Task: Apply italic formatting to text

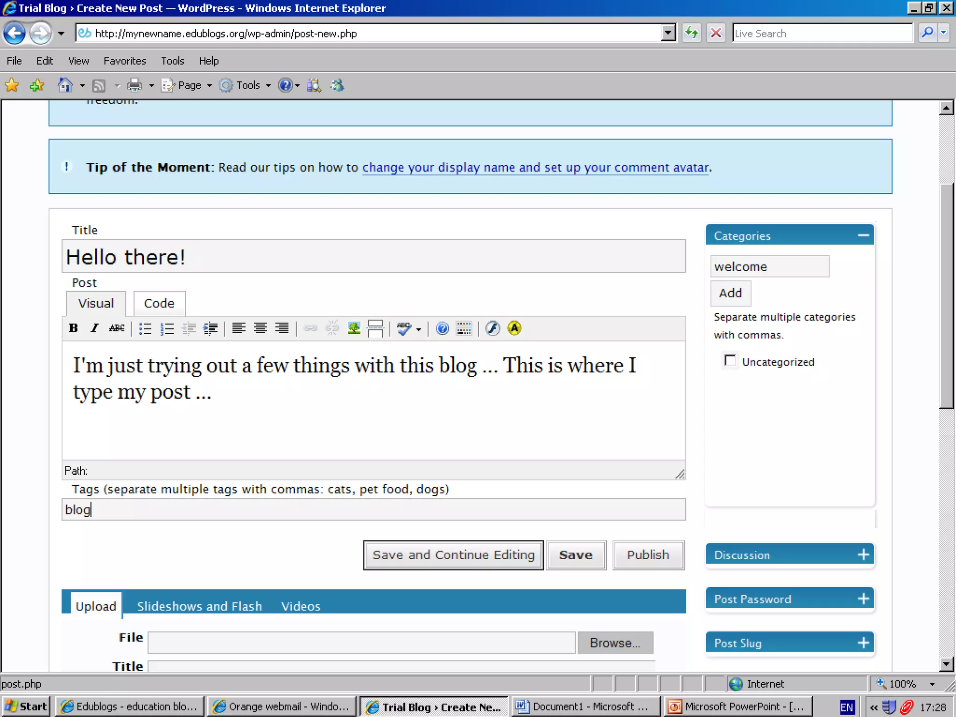Action: pyautogui.click(x=95, y=328)
